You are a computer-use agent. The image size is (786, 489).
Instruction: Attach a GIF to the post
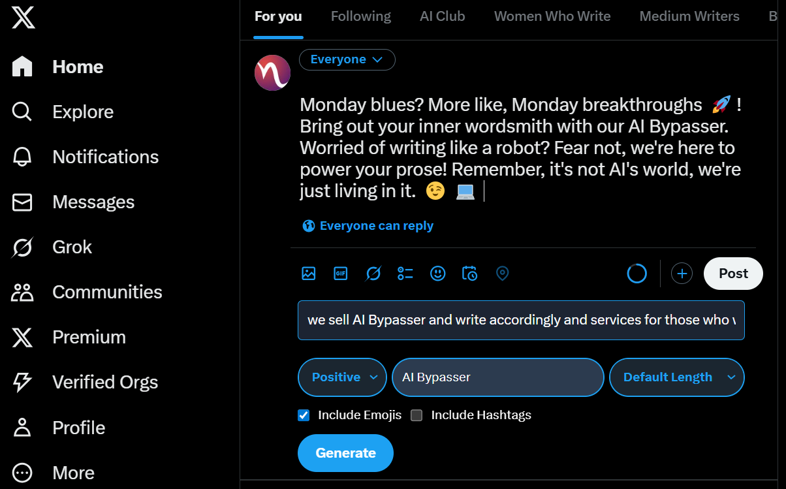tap(340, 274)
